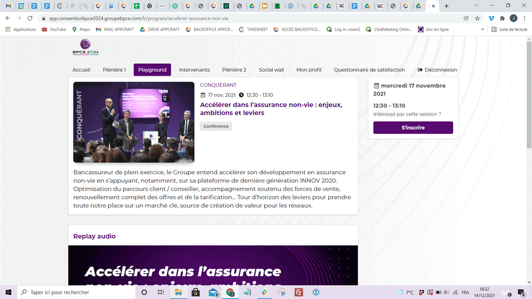532x299 pixels.
Task: Open a new browser tab
Action: pyautogui.click(x=446, y=6)
